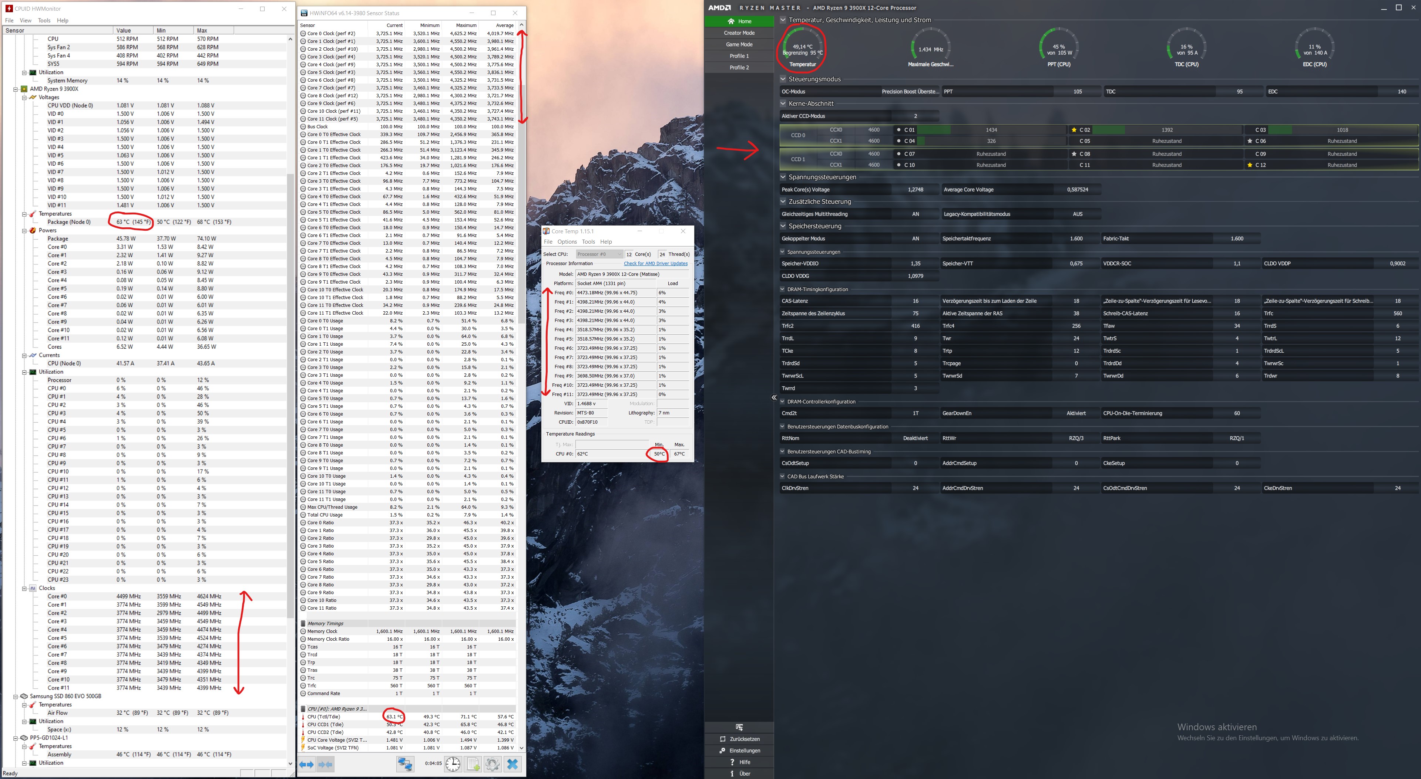1421x779 pixels.
Task: Reset HWiNFO sensor clock timer button
Action: (x=453, y=764)
